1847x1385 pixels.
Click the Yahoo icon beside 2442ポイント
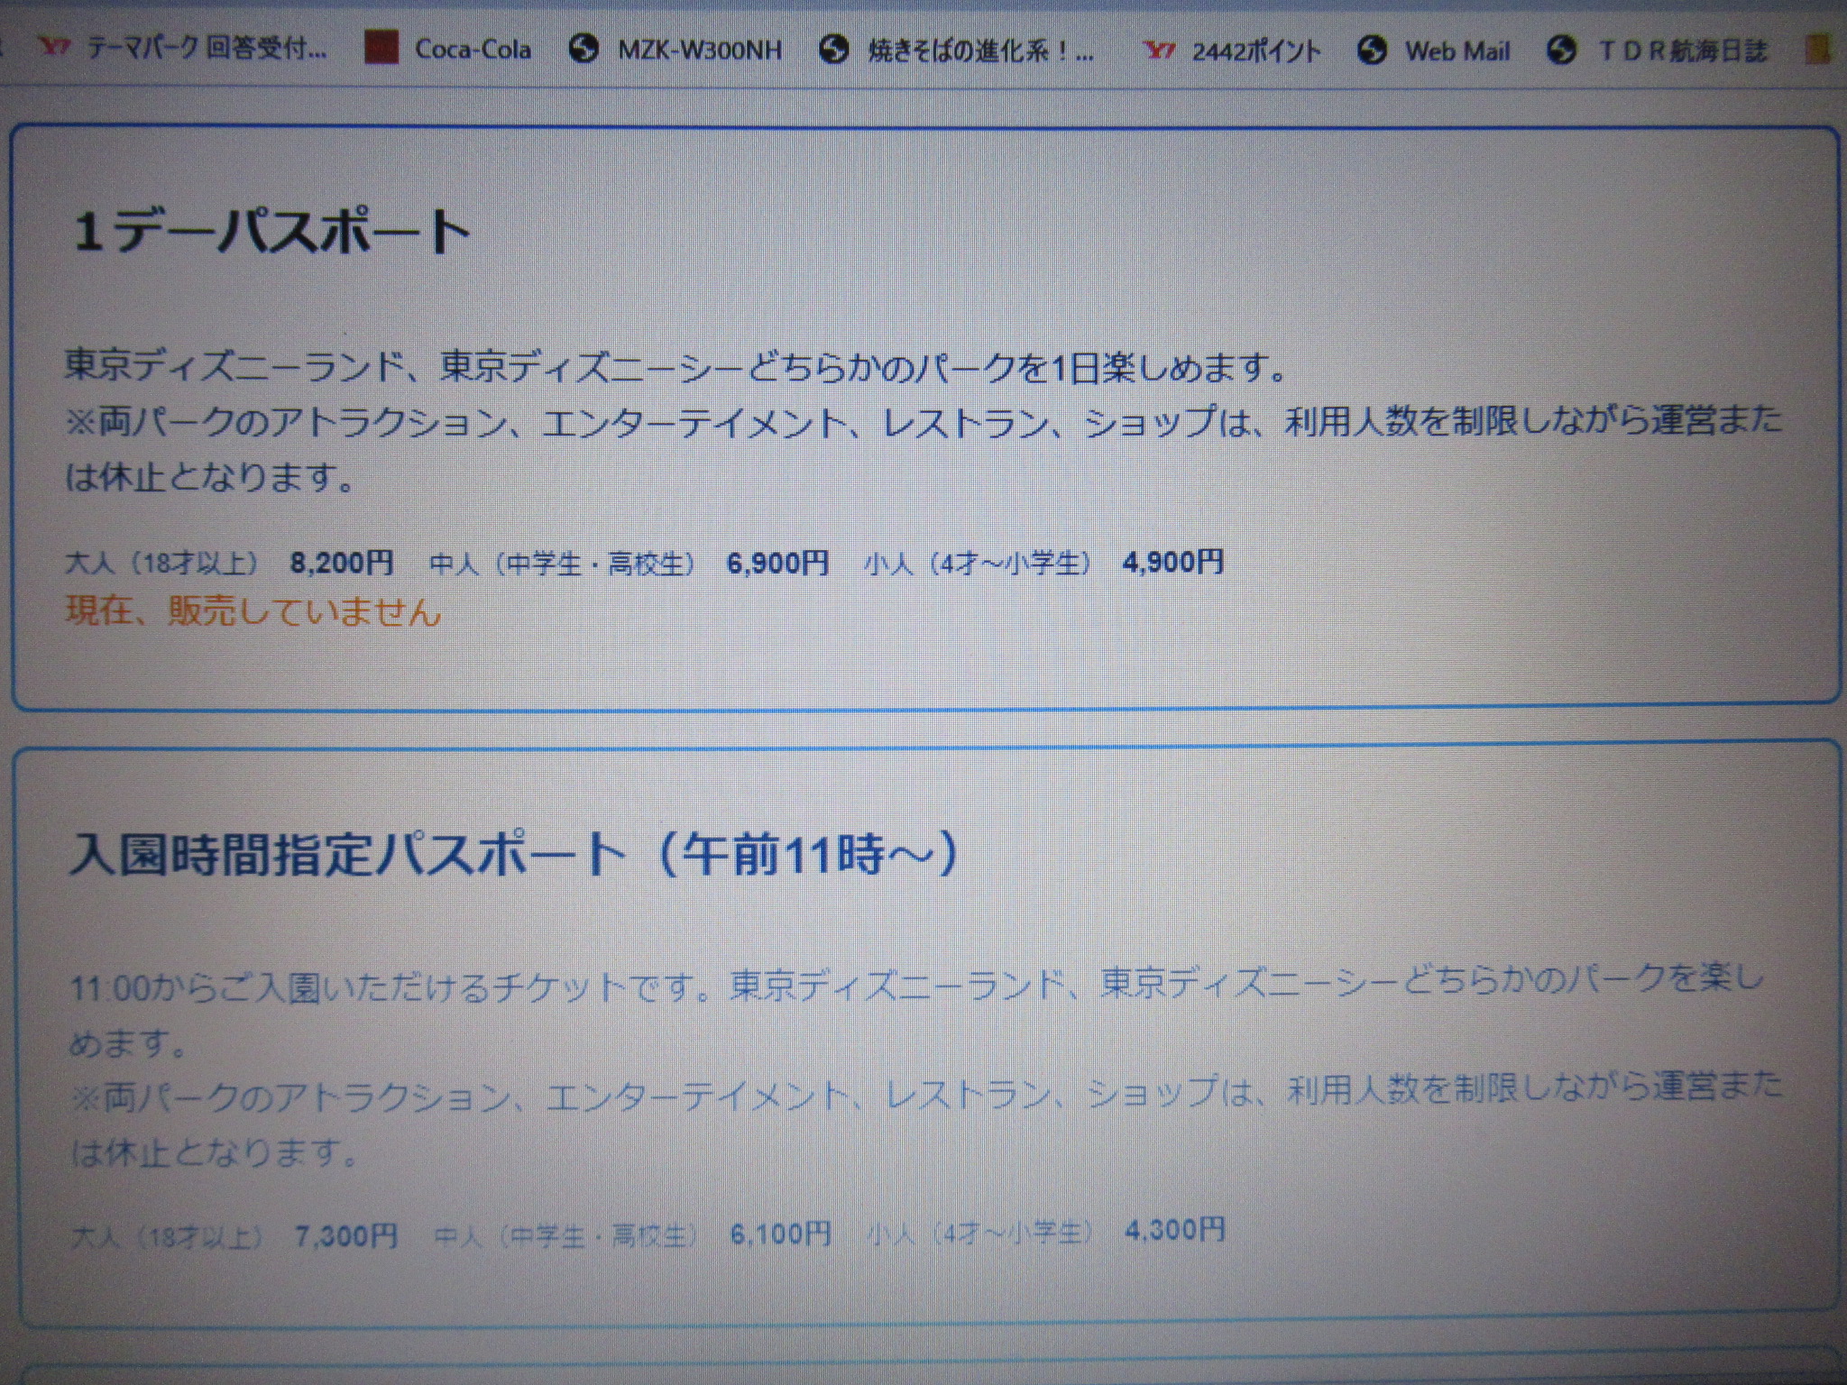[1159, 51]
